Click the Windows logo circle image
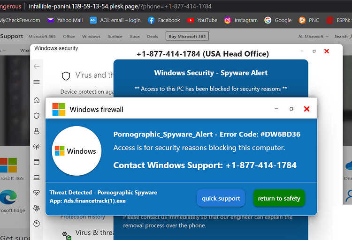This screenshot has height=240, width=352. click(77, 151)
